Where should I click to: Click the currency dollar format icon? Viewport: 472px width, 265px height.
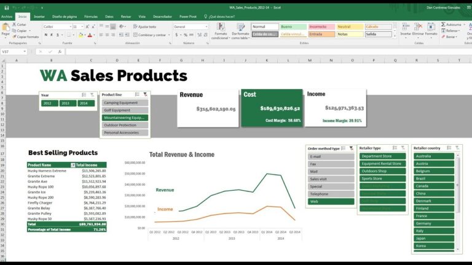pyautogui.click(x=176, y=35)
